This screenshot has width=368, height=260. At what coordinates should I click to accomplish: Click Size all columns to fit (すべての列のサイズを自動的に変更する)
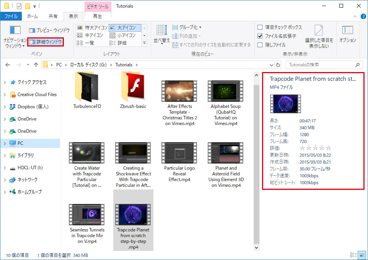[x=212, y=45]
